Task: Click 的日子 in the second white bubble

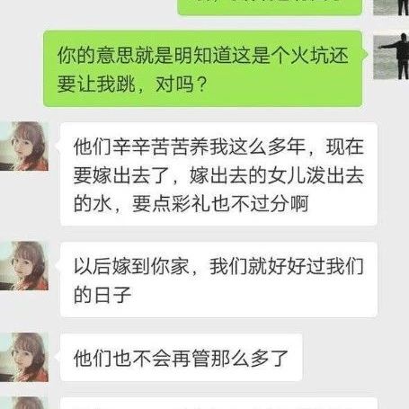Action: (x=102, y=295)
